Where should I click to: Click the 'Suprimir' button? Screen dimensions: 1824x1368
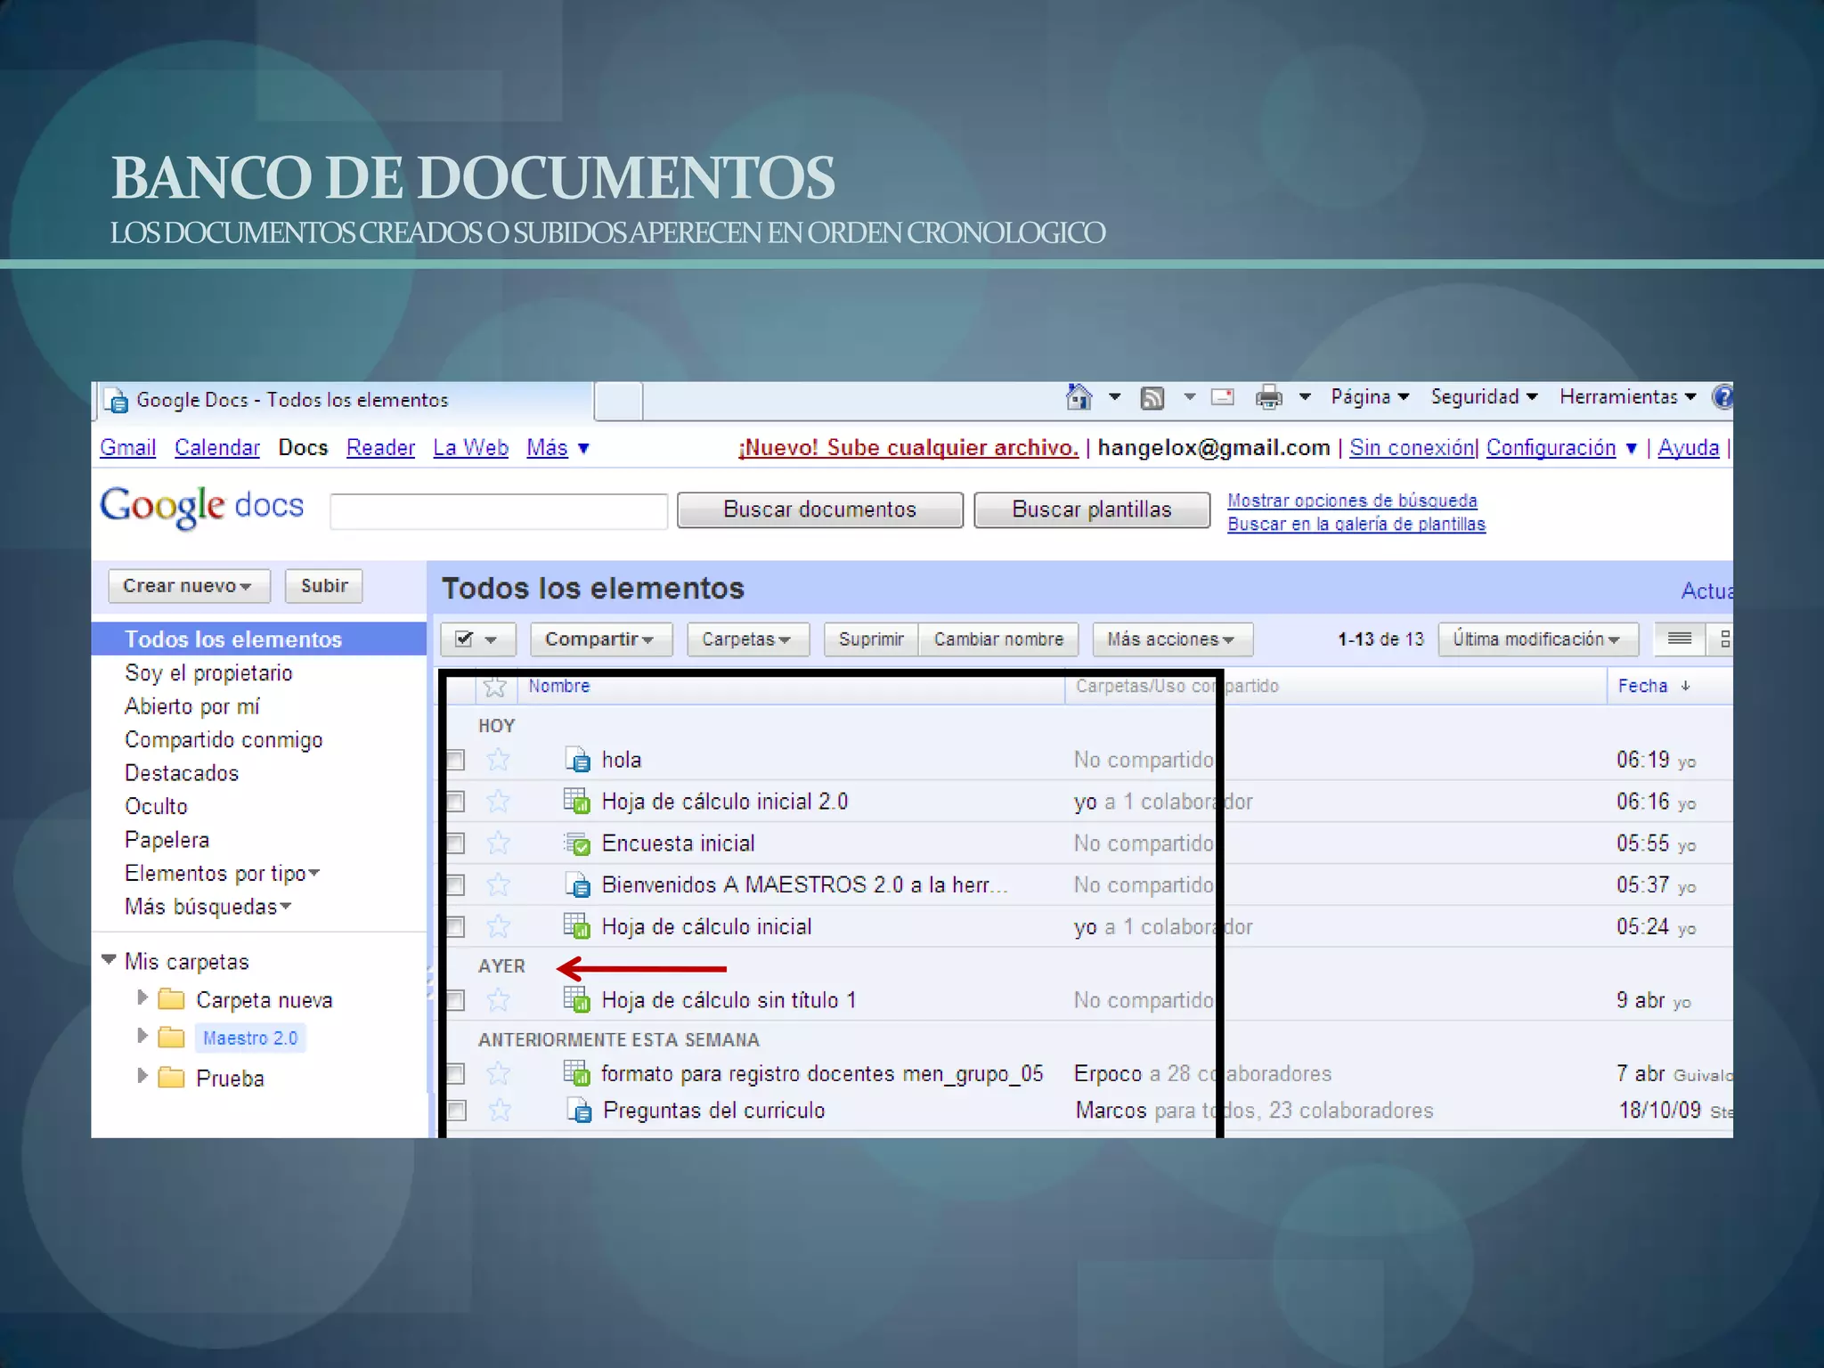871,639
